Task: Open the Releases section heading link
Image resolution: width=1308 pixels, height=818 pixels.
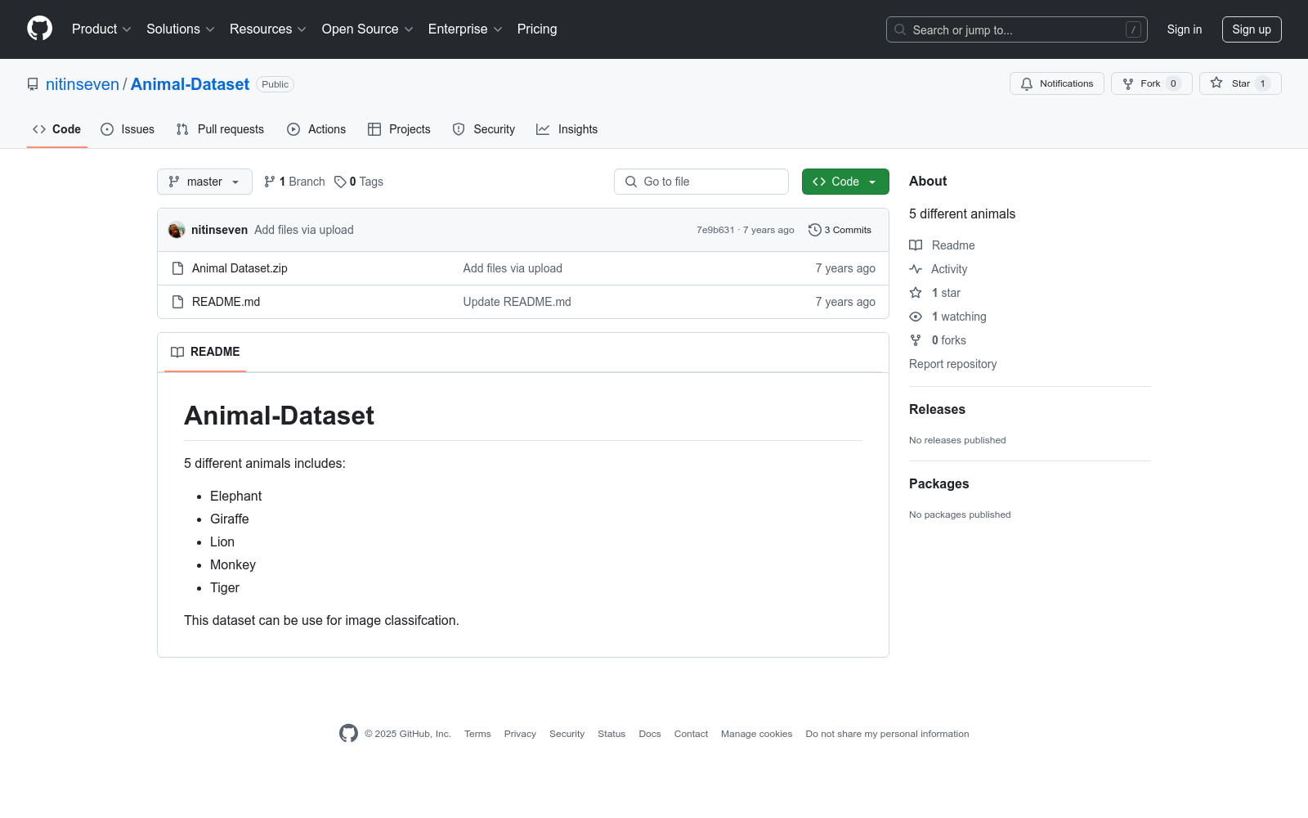Action: [937, 409]
